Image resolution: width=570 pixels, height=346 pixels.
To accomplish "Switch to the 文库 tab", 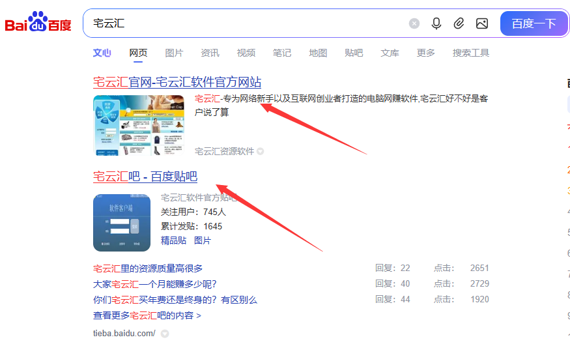I will (390, 53).
